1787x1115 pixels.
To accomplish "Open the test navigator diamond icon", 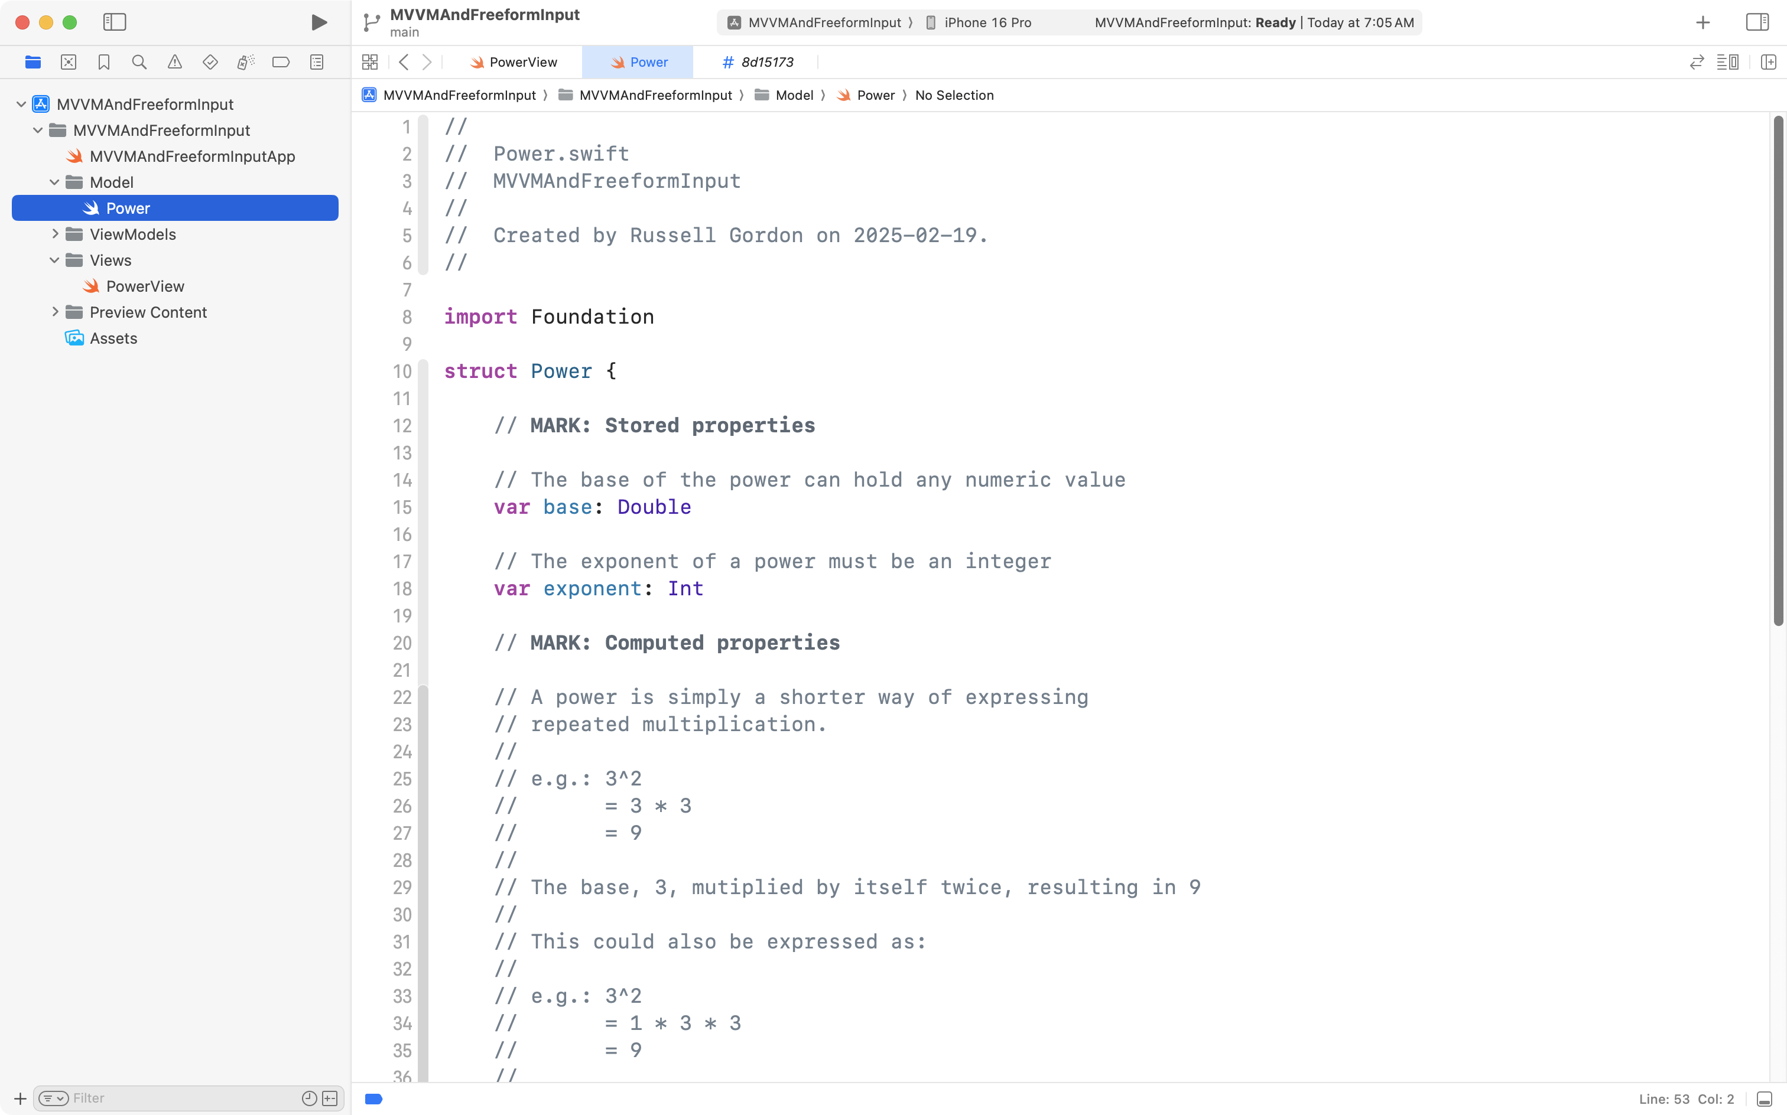I will (x=210, y=62).
